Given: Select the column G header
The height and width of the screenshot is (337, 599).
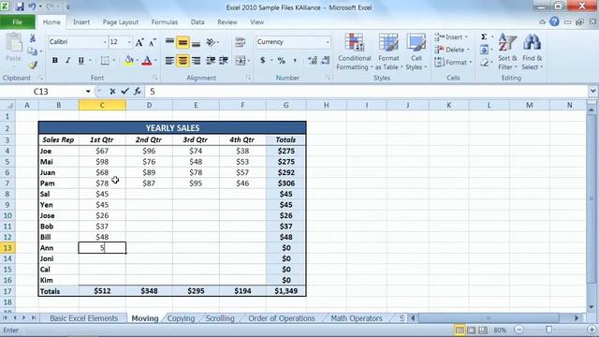Looking at the screenshot, I should (285, 105).
